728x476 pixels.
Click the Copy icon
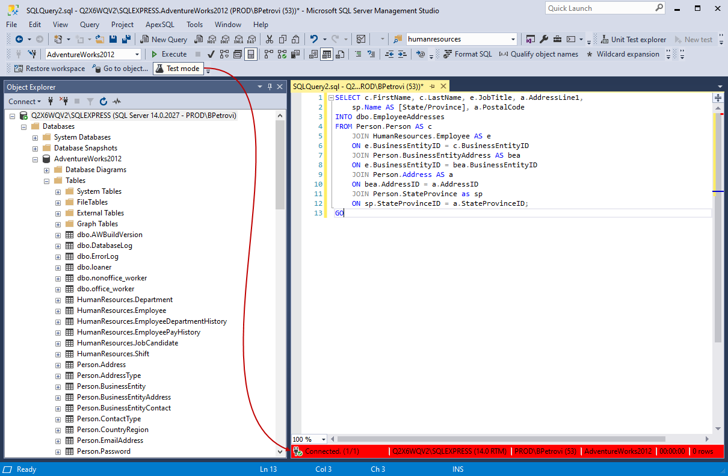(x=282, y=39)
